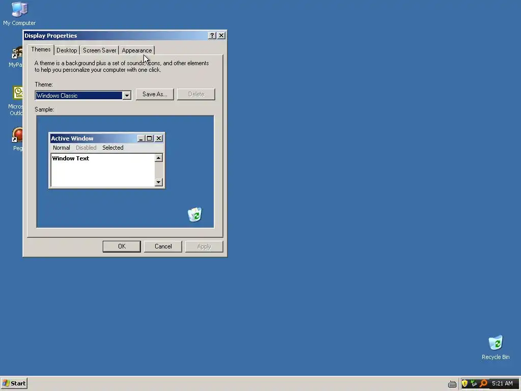
Task: Click sample window scroll down arrow
Action: point(159,182)
